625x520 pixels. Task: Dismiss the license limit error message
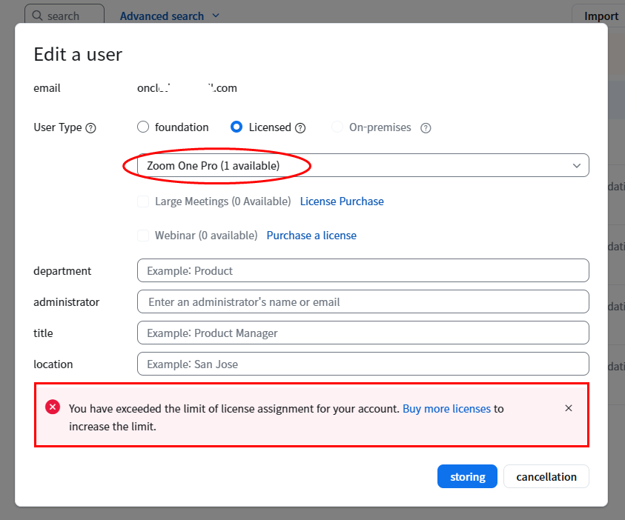point(569,408)
